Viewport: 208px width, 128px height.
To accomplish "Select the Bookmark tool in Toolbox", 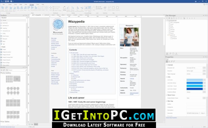I will [5, 23].
